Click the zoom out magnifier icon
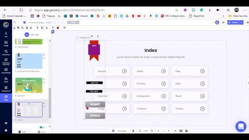Screen dimensions: 249x140 (140, 131)
